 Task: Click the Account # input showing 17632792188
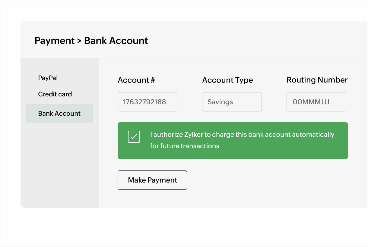click(147, 102)
